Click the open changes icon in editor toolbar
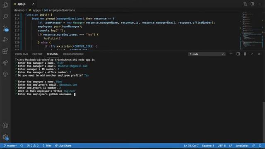Screen dimensions: 265x149 [245, 4]
